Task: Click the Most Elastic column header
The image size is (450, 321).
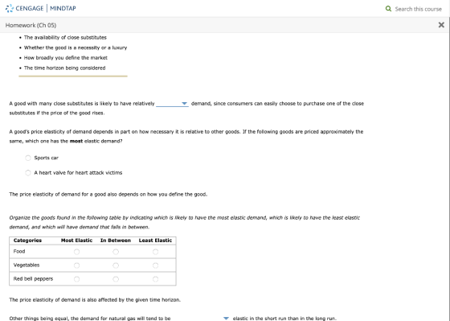Action: (76, 241)
